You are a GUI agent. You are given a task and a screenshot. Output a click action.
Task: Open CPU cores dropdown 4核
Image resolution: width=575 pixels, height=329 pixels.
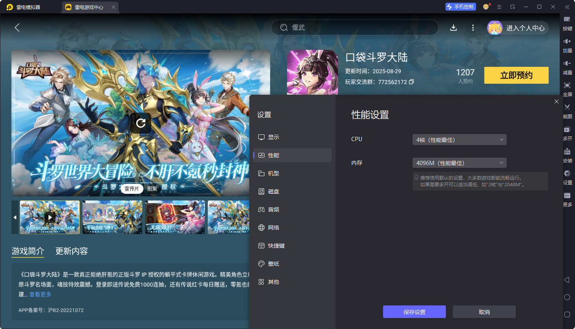(459, 140)
